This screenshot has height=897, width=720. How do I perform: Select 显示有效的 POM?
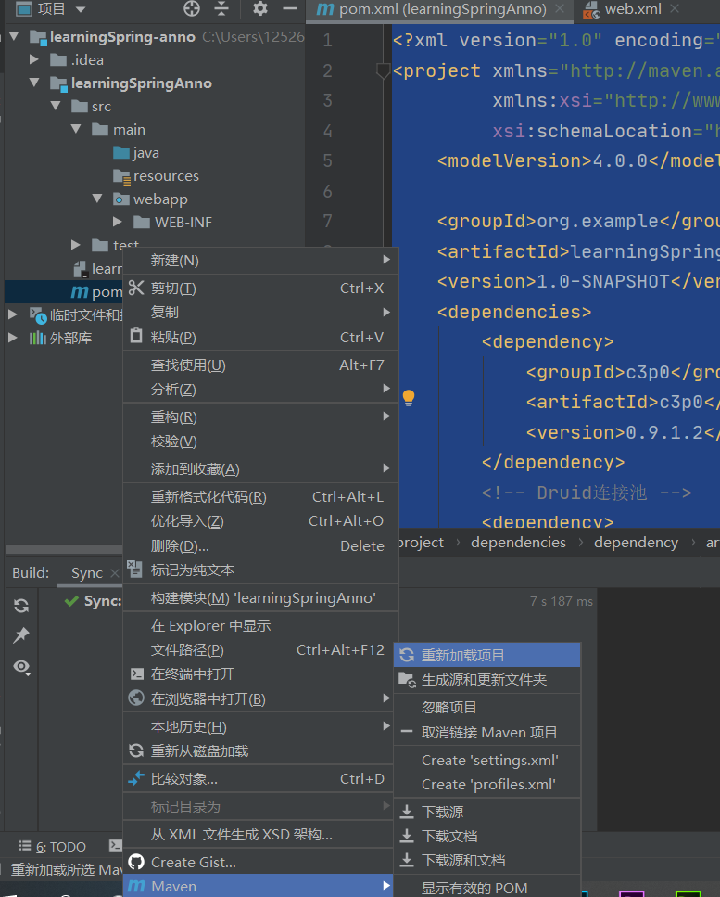486,888
